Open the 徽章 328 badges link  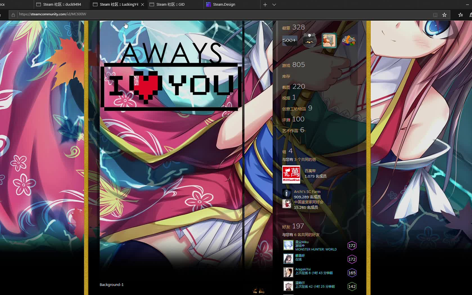coord(293,27)
